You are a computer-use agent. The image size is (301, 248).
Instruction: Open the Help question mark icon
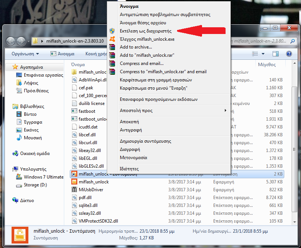pos(289,54)
